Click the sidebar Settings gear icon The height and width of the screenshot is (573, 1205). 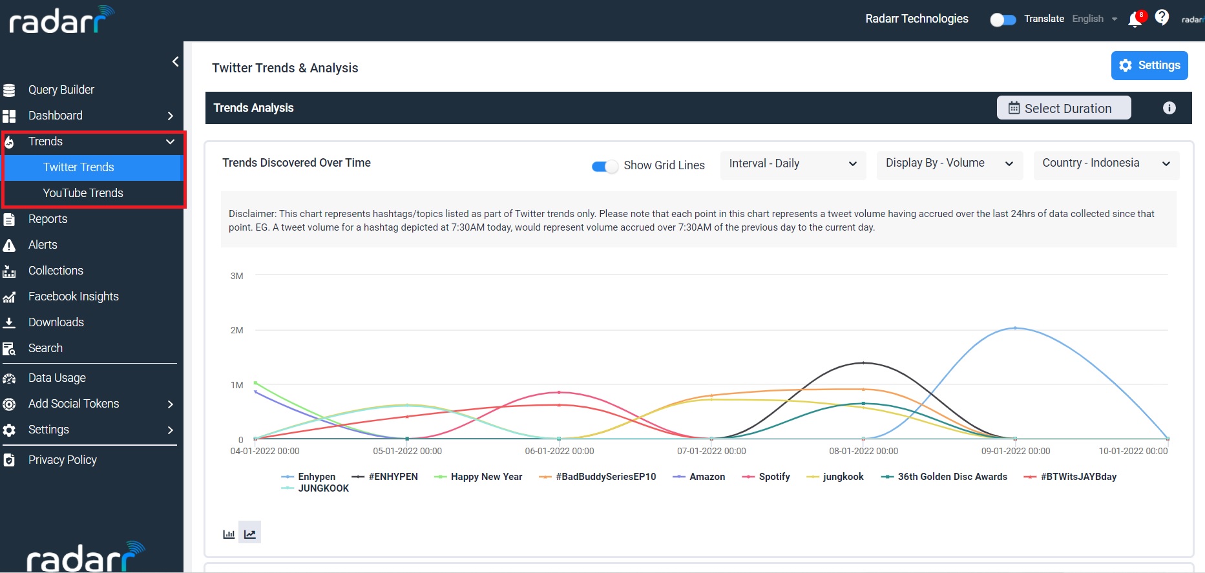coord(9,430)
